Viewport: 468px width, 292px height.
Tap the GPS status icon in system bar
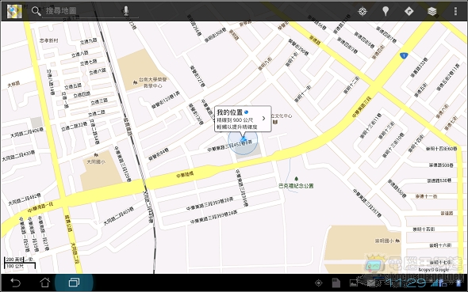(x=318, y=283)
